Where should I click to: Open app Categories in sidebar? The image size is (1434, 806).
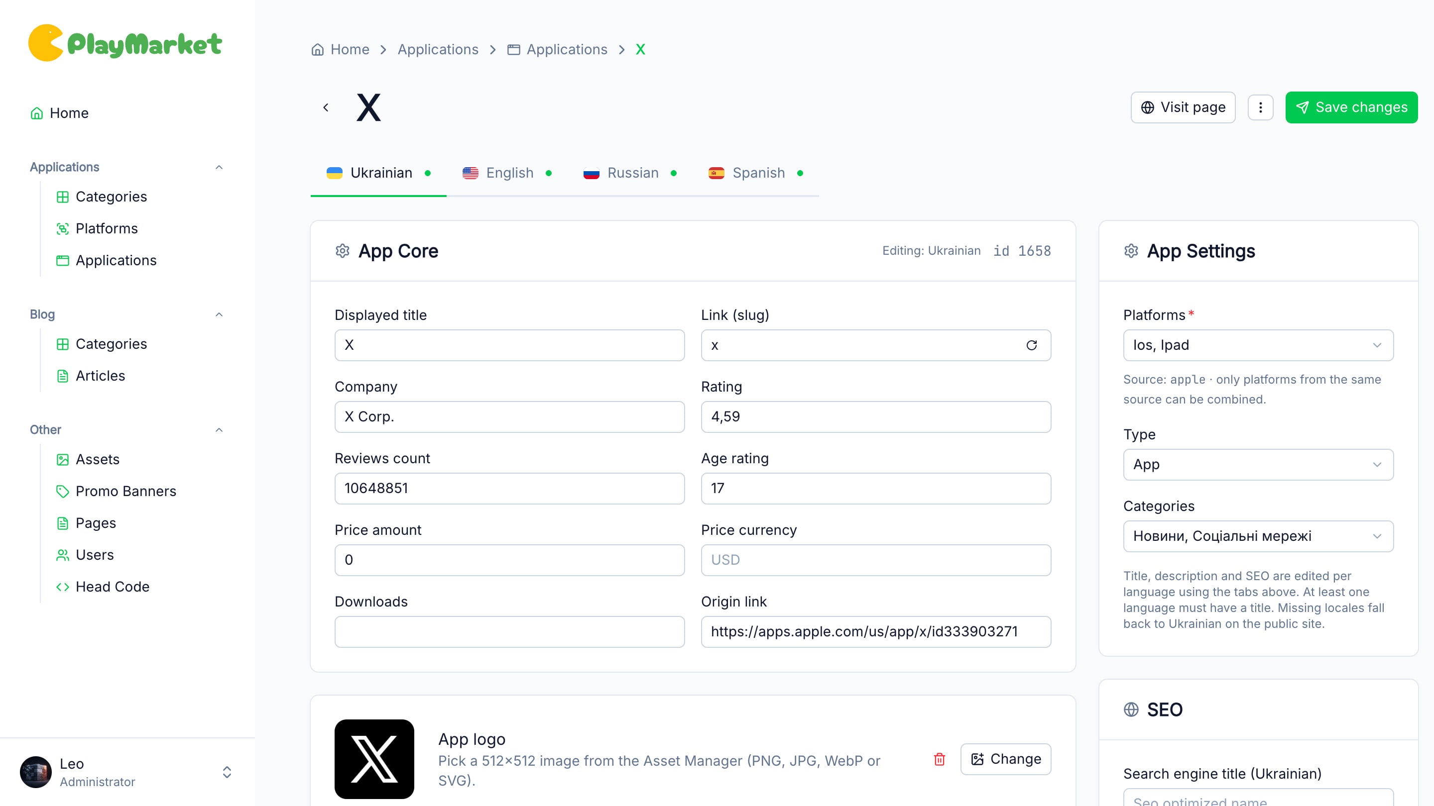[101, 197]
